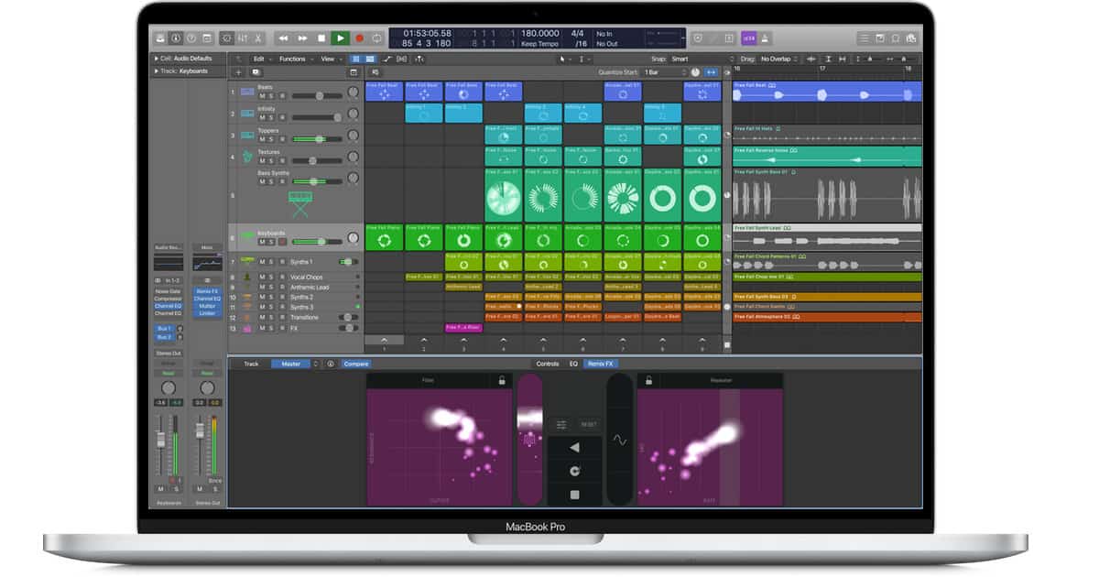This screenshot has width=1099, height=577.
Task: Show Smart Controls from control bar
Action: tap(227, 38)
